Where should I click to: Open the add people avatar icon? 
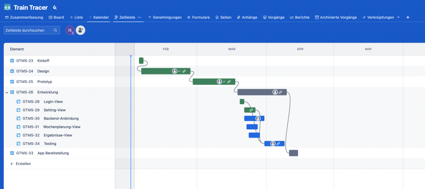point(81,30)
